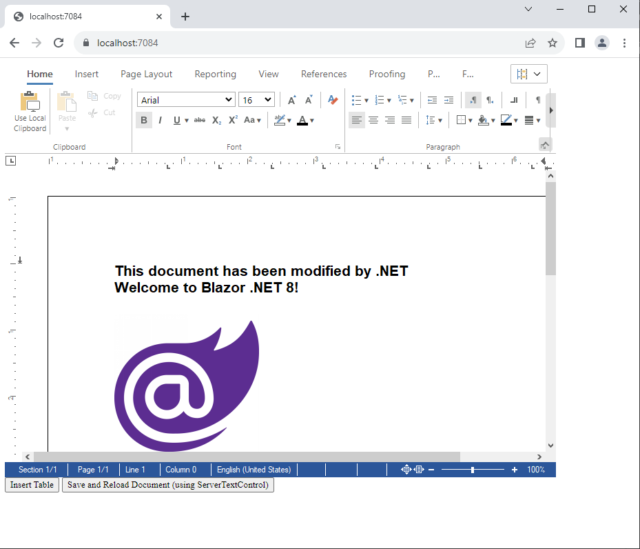Click Save and Reload Document button
640x549 pixels.
click(x=168, y=485)
